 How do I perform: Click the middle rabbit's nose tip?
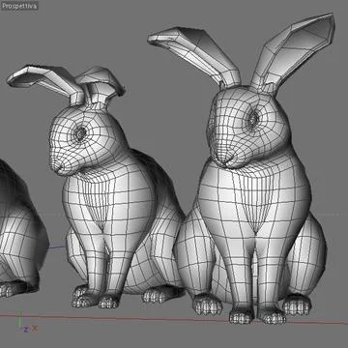[55, 166]
